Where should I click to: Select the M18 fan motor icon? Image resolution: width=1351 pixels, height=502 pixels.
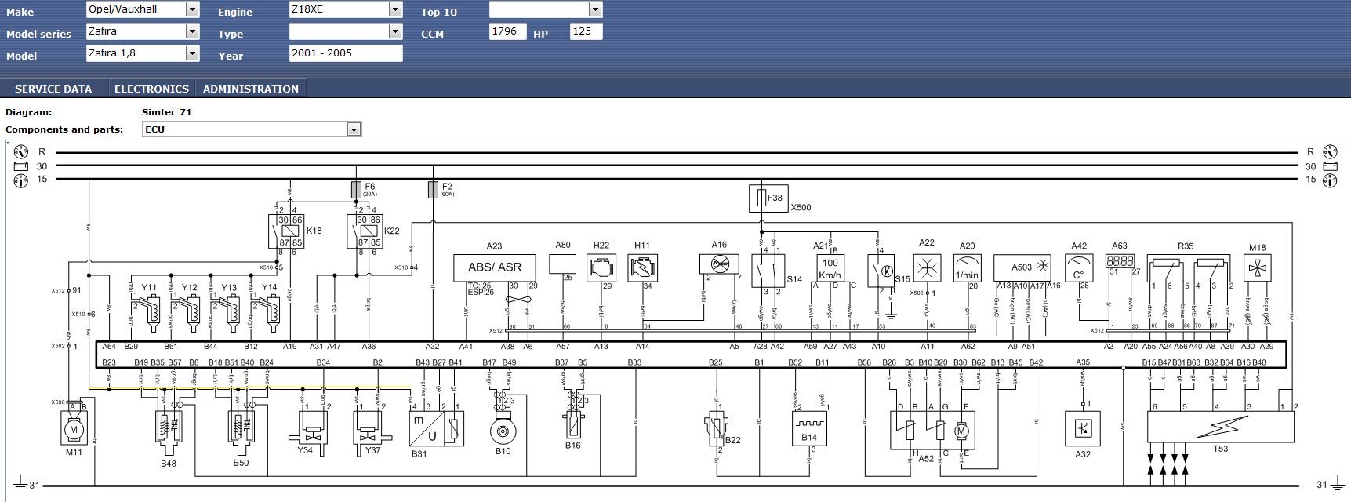tap(1258, 268)
